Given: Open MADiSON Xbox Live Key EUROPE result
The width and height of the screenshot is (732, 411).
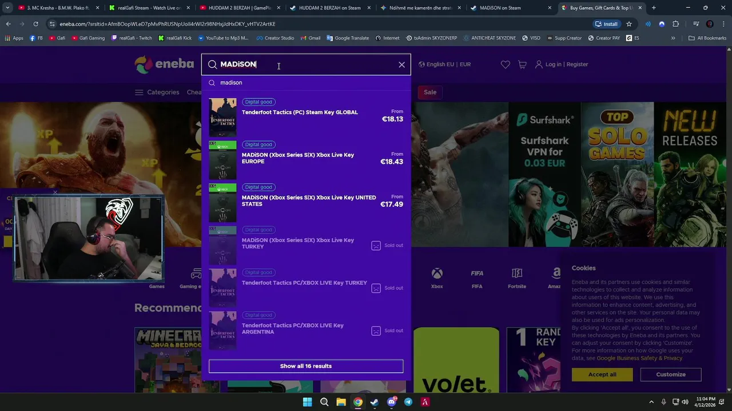Looking at the screenshot, I should click(x=306, y=160).
